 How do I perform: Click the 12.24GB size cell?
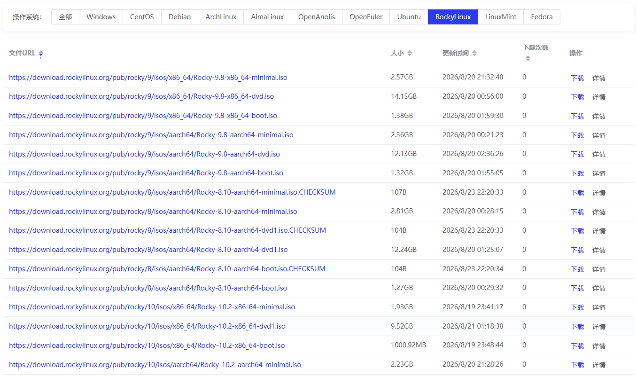pos(404,249)
